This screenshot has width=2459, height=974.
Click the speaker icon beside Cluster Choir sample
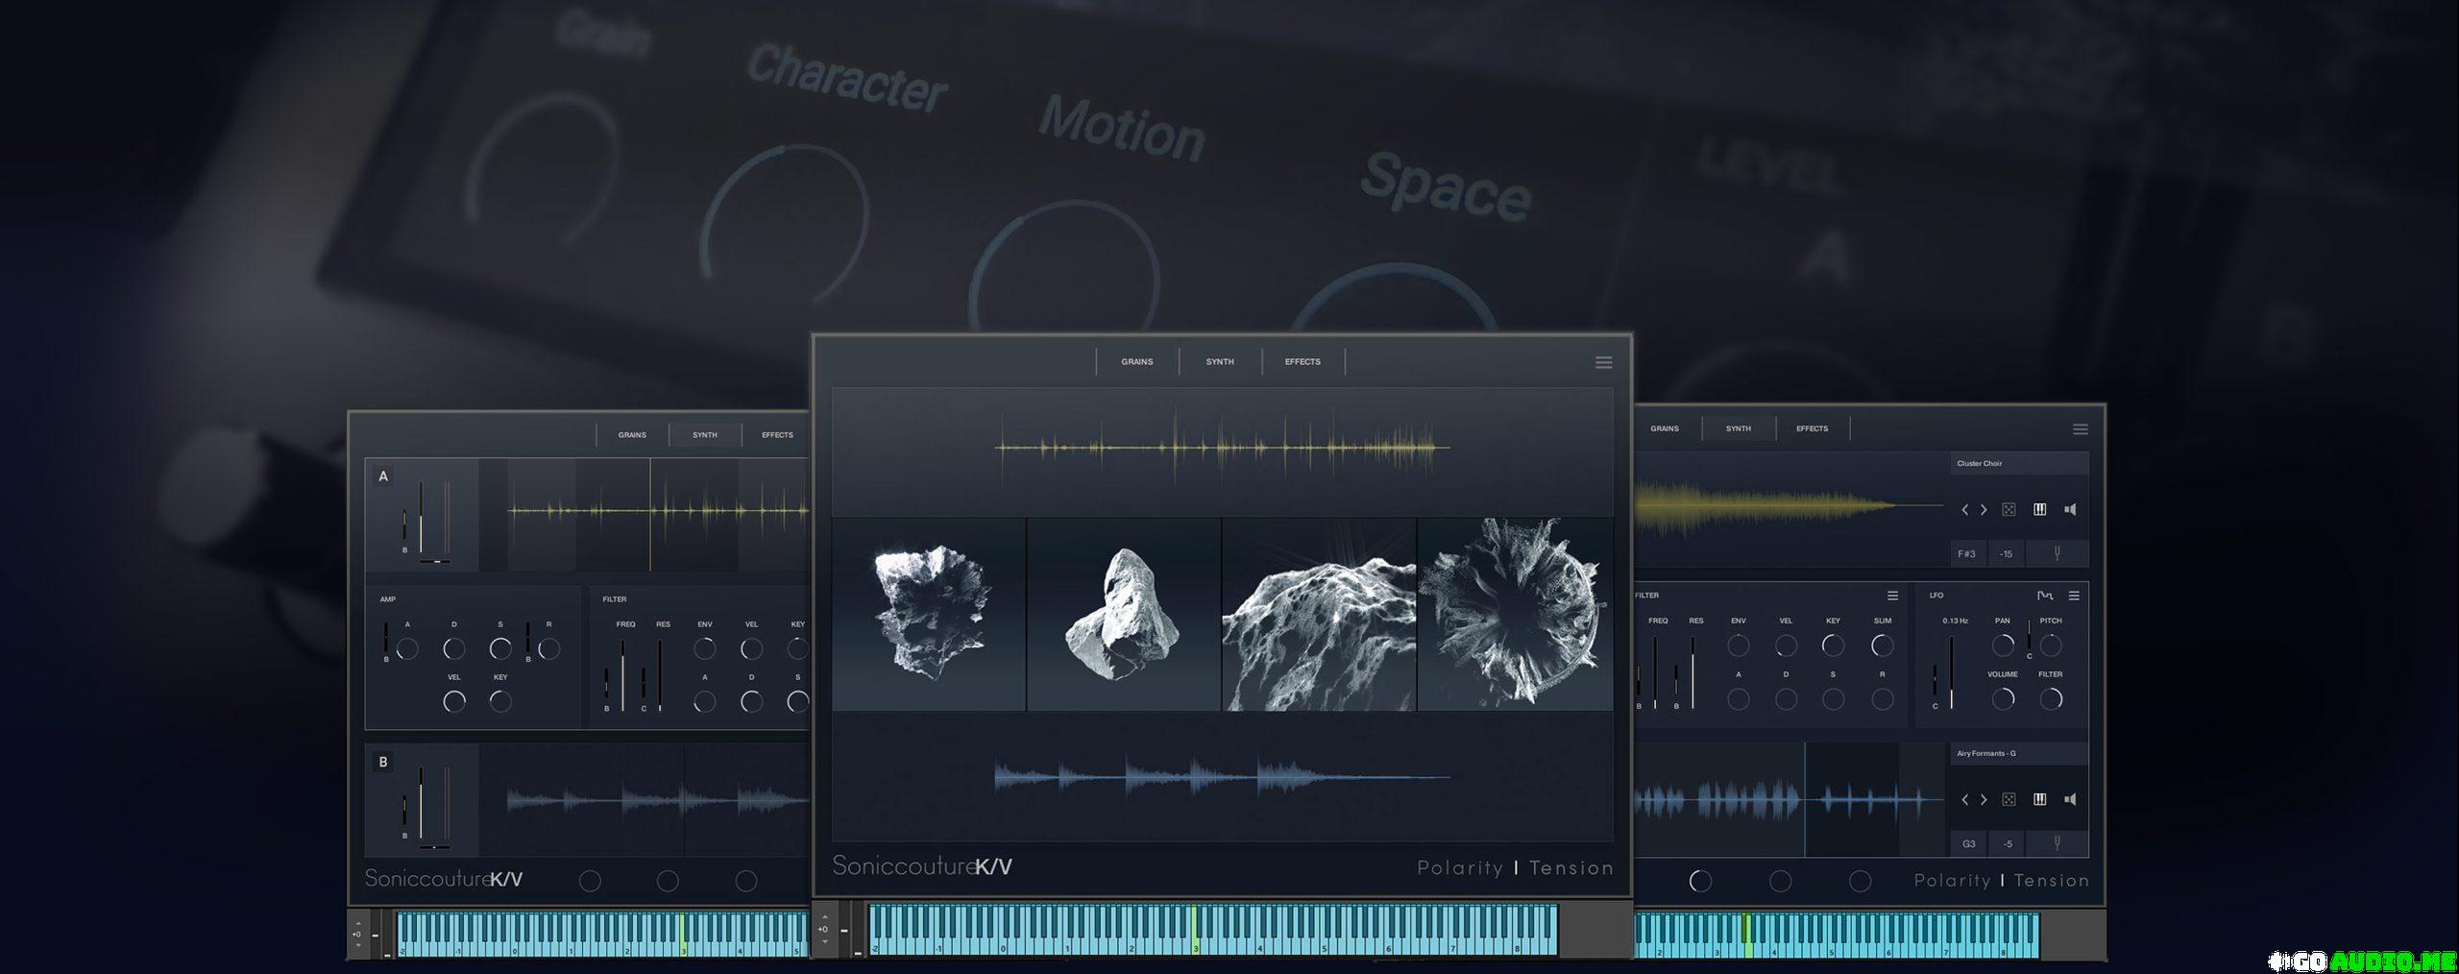coord(2070,510)
